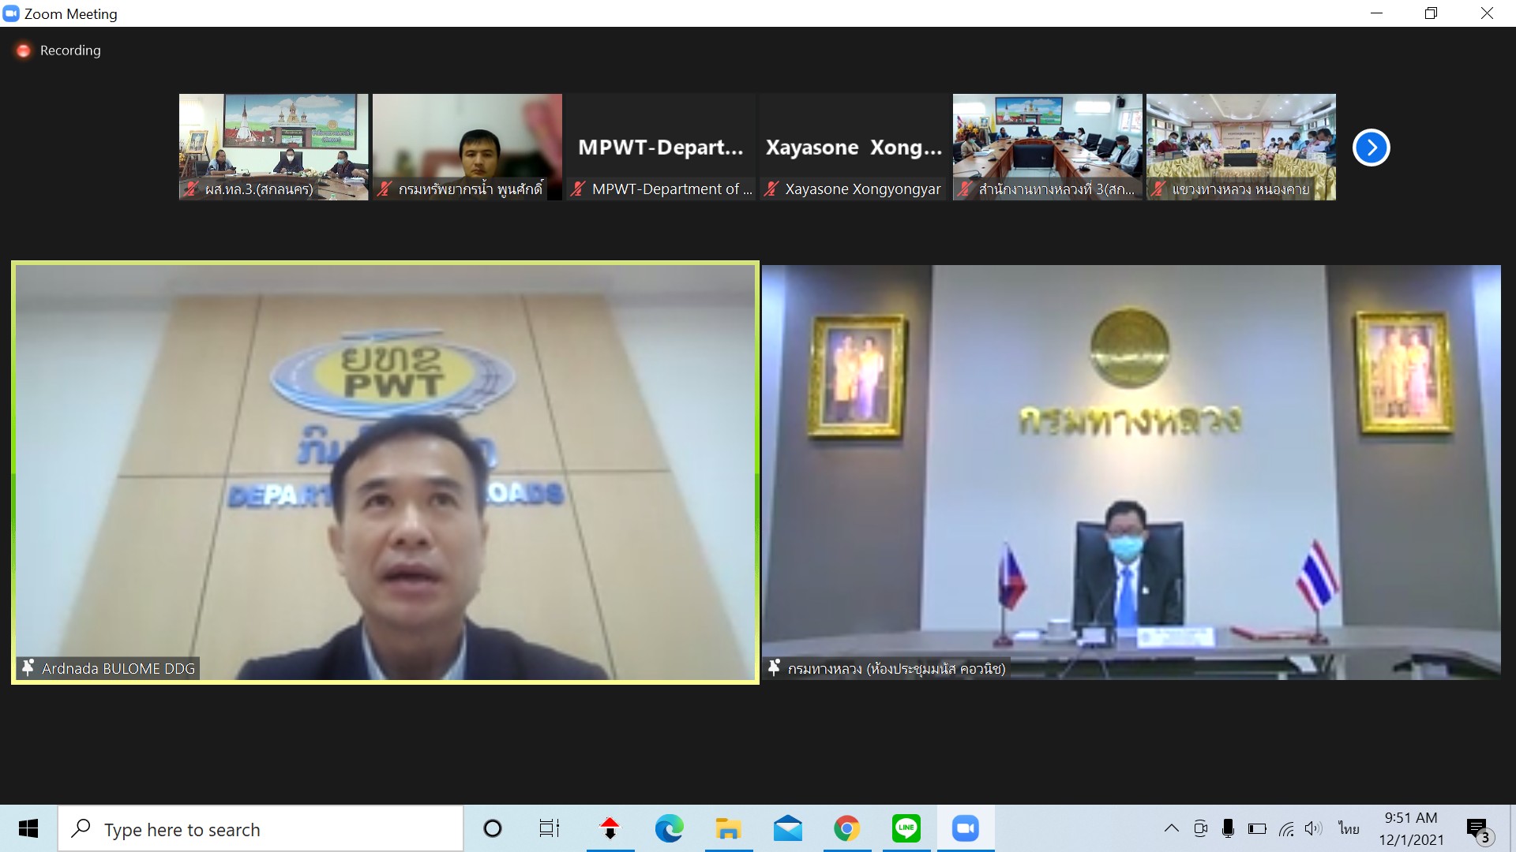The height and width of the screenshot is (852, 1516).
Task: Launch Google Chrome from taskbar
Action: pos(846,828)
